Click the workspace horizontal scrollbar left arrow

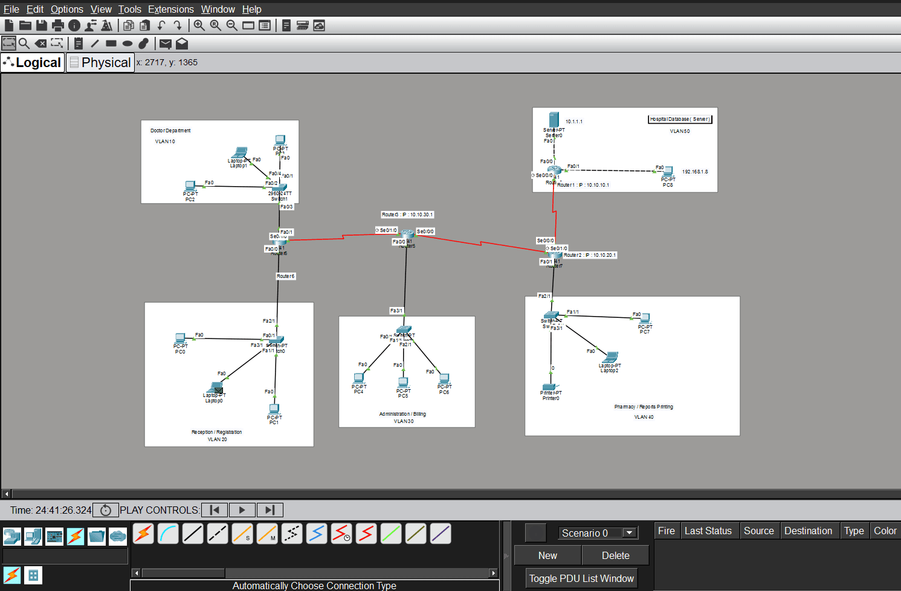pyautogui.click(x=7, y=494)
